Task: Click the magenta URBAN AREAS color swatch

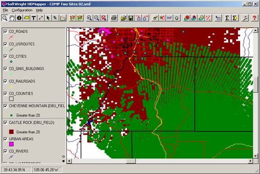Action: click(11, 144)
